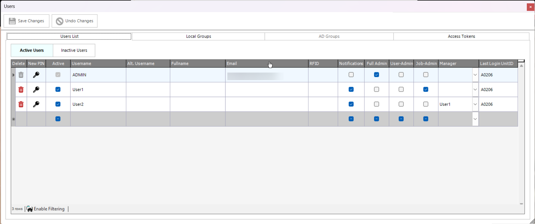Click the grayed trash icon in ADMIN row
The height and width of the screenshot is (224, 535).
click(x=21, y=75)
